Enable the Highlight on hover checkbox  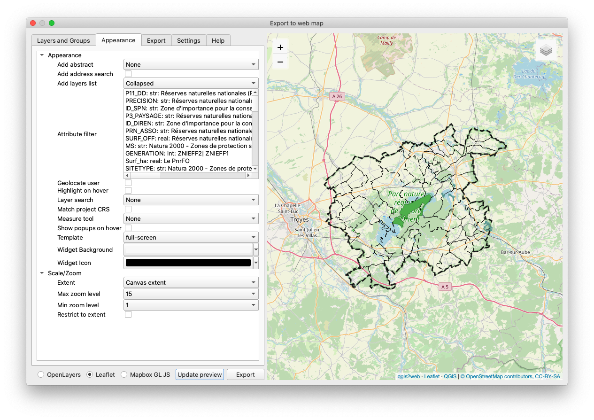click(x=128, y=190)
